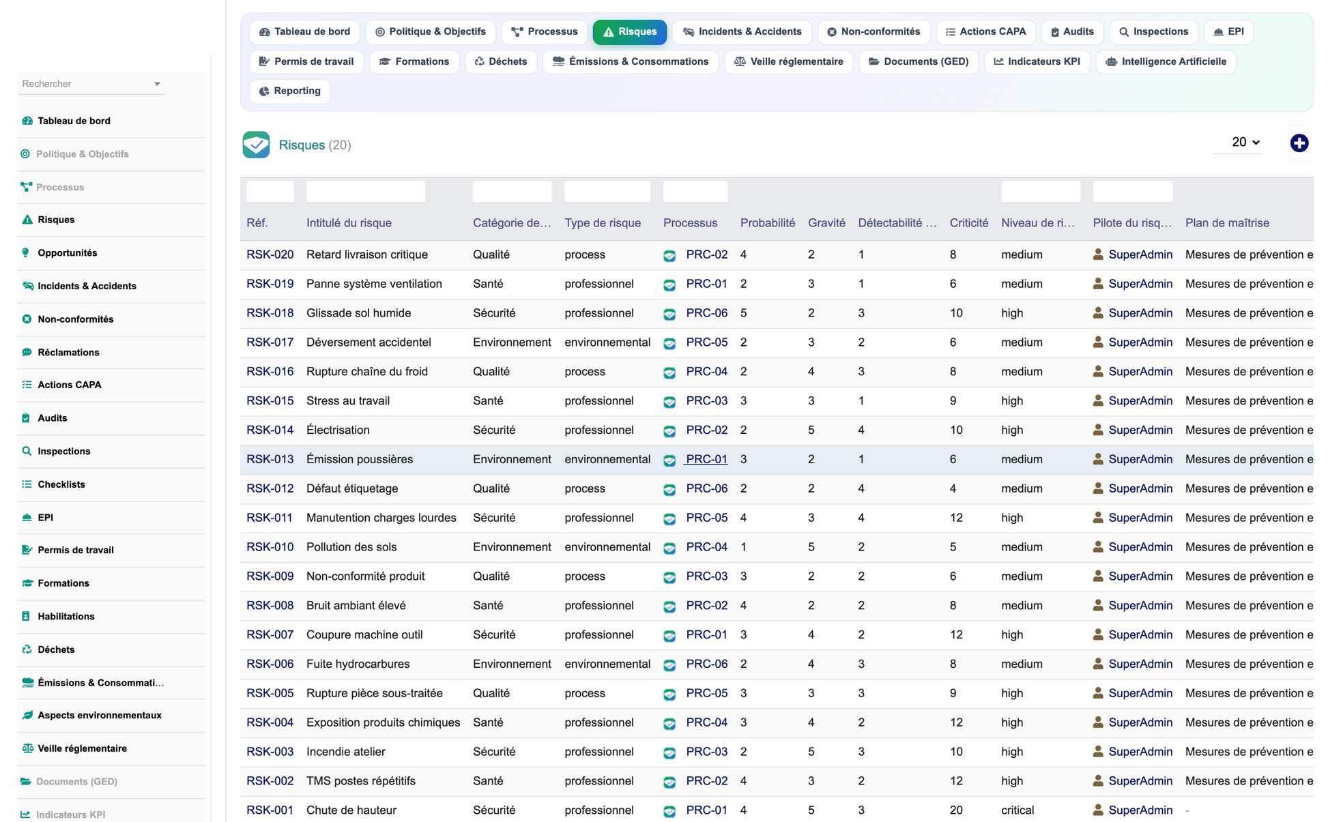This screenshot has height=822, width=1328.
Task: Open risk reference RSK-001
Action: click(270, 810)
